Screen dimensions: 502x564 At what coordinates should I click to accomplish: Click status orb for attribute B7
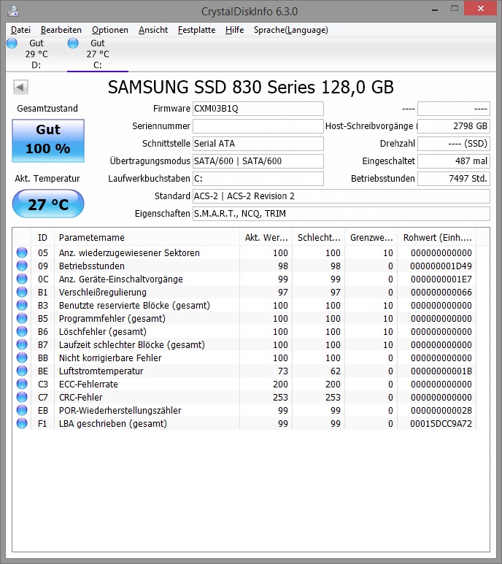tap(22, 344)
